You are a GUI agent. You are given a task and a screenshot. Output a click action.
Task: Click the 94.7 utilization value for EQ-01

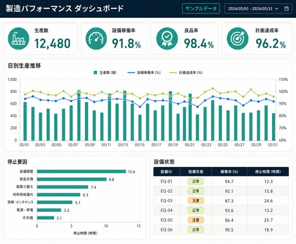(x=229, y=182)
